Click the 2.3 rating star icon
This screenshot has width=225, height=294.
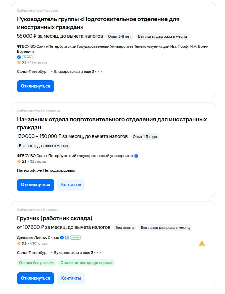coord(19,162)
